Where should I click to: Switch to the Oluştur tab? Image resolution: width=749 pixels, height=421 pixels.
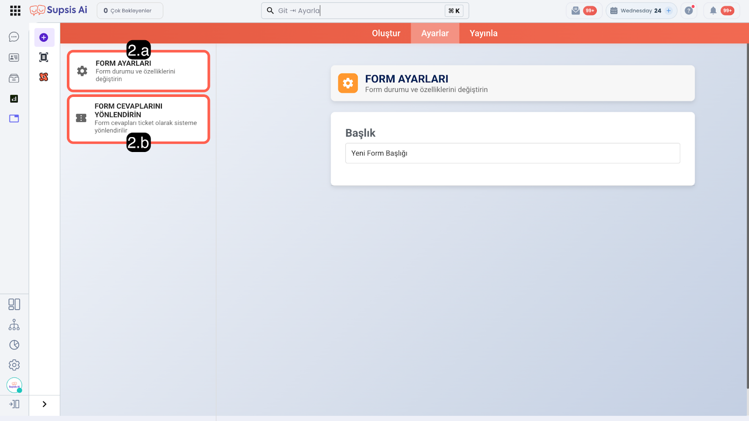(x=386, y=33)
